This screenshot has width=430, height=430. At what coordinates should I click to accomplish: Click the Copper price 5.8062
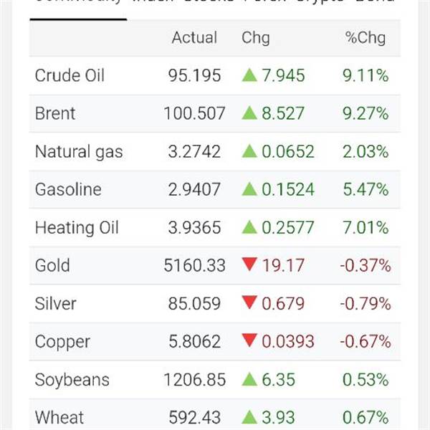point(194,342)
